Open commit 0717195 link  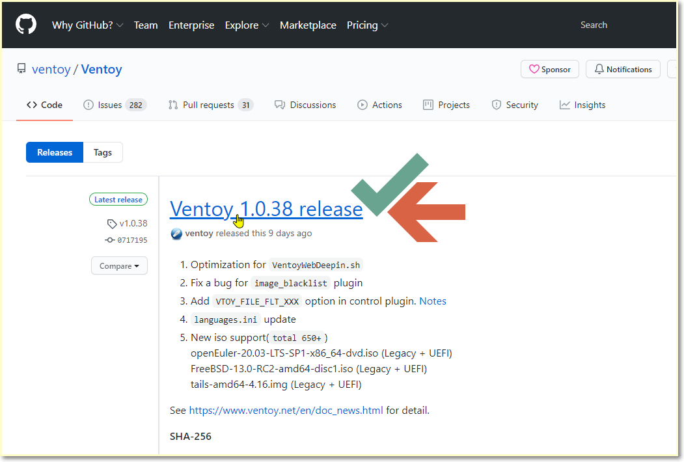coord(132,240)
